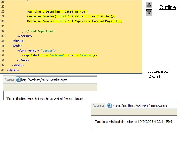Click the '</script>' closing tag

tap(25, 36)
